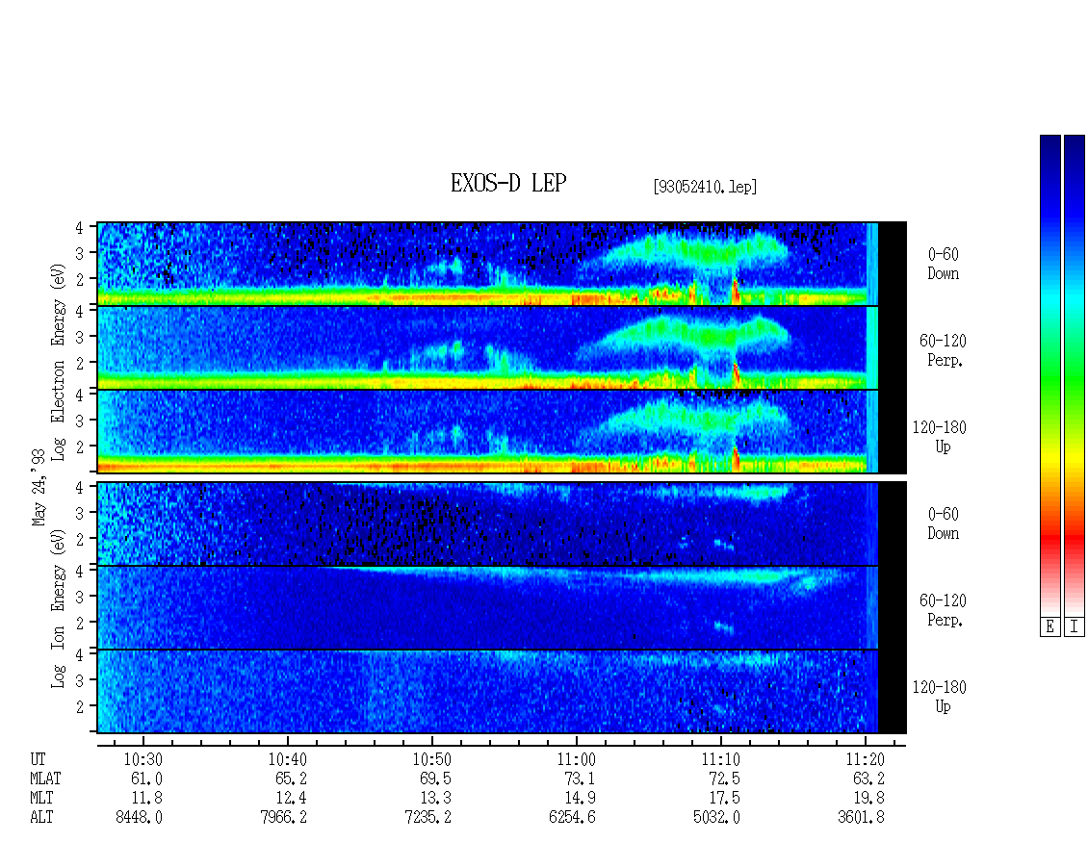Click the ALT value 8448.0
The width and height of the screenshot is (1088, 842).
[x=140, y=818]
